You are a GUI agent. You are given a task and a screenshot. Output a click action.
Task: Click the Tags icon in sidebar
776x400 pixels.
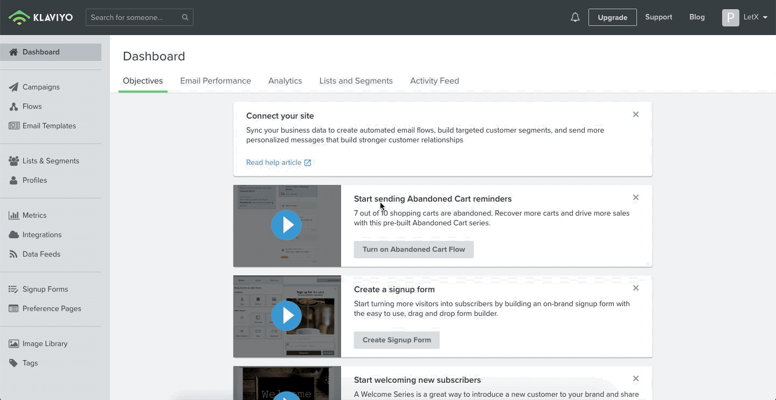[x=14, y=363]
